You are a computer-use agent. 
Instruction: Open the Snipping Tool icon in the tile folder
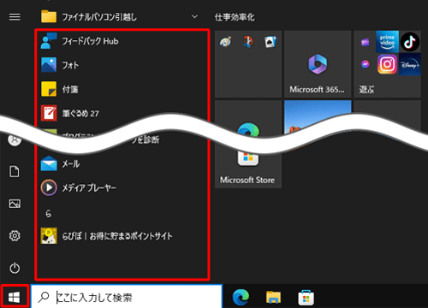(x=248, y=42)
